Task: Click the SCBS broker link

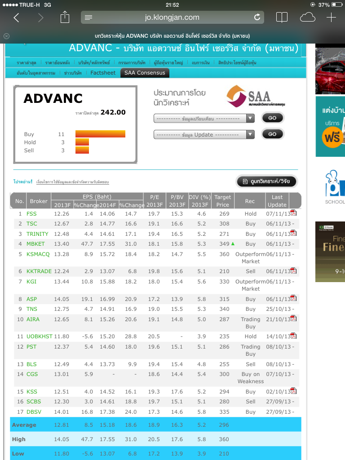Action: pos(34,401)
